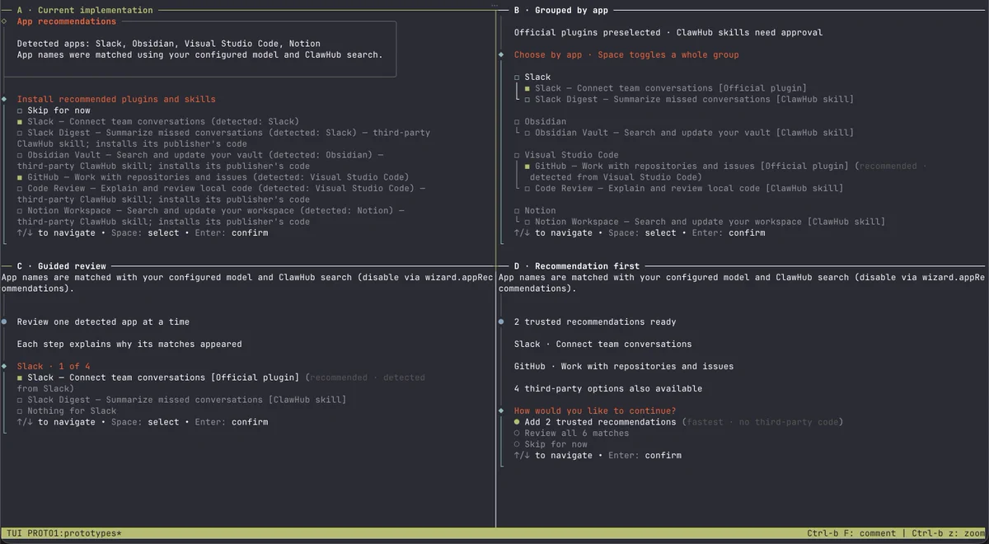Click the three-dot handle at top center
Screen dimensions: 989x544
click(x=494, y=5)
